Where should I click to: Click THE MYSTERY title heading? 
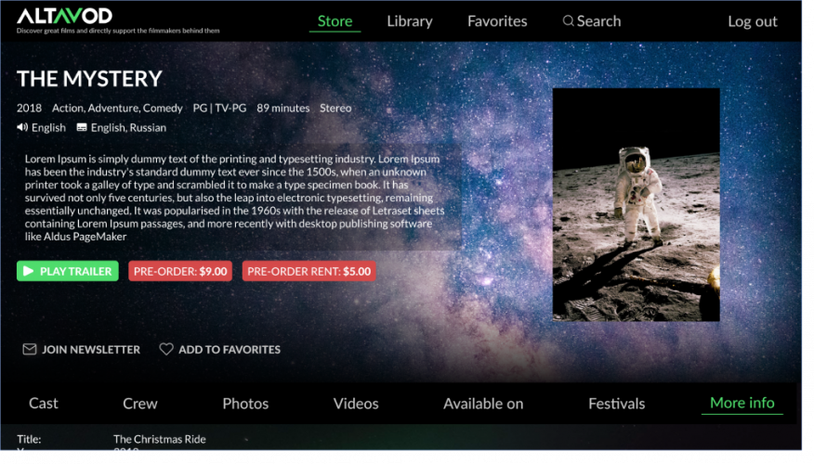point(89,79)
